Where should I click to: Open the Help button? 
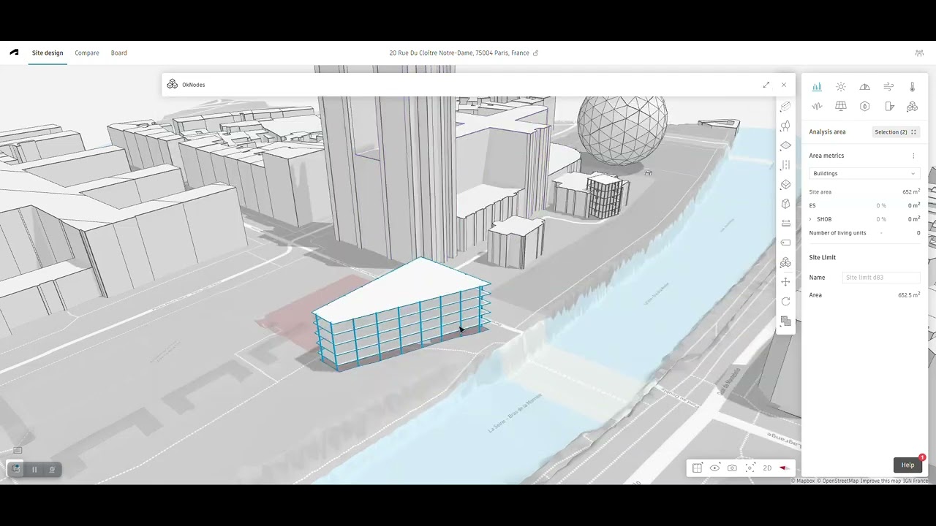(x=907, y=465)
